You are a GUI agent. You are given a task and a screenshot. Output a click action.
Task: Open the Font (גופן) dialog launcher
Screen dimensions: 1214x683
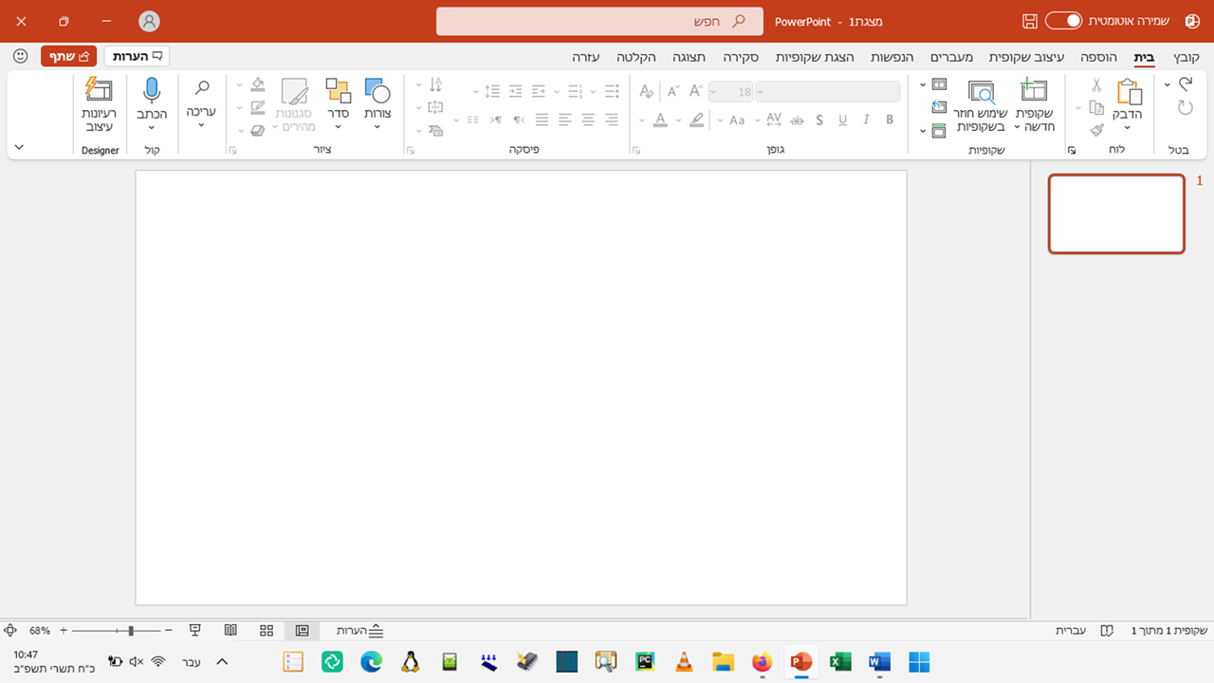(635, 150)
